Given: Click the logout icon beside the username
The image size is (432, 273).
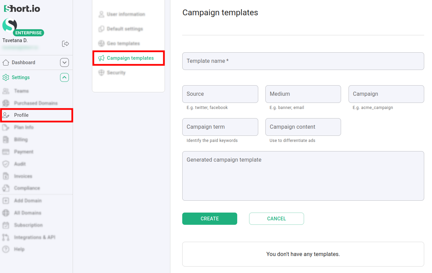Looking at the screenshot, I should pos(65,44).
